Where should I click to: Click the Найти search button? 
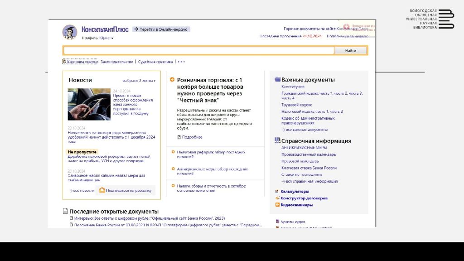350,51
